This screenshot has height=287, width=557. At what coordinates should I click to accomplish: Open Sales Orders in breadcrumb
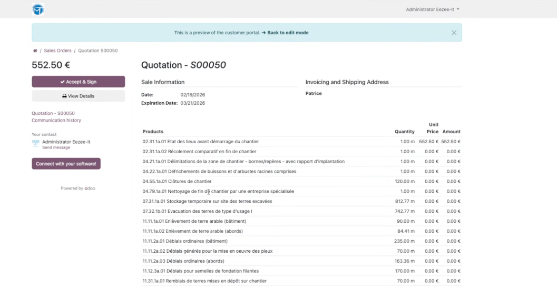pyautogui.click(x=57, y=51)
